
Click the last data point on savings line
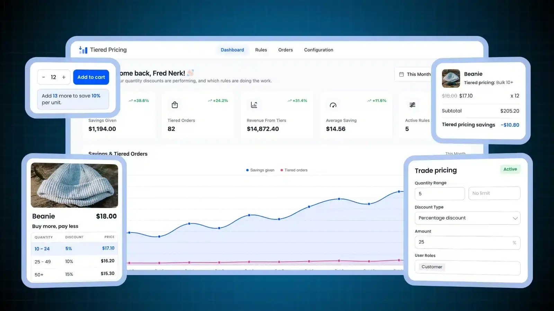(x=399, y=191)
